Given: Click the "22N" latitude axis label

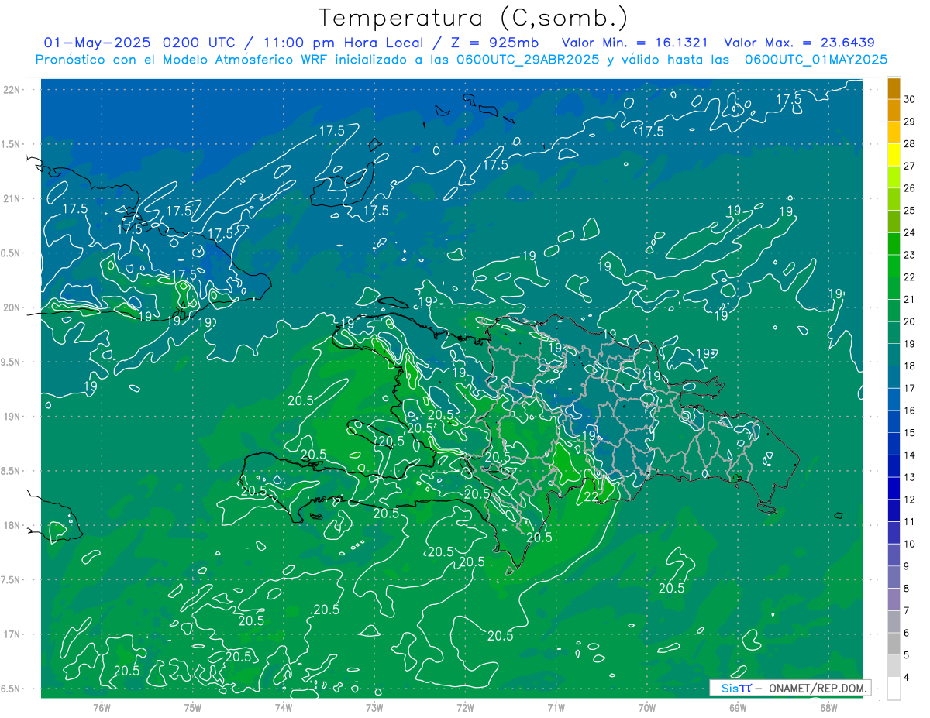Looking at the screenshot, I should 12,90.
